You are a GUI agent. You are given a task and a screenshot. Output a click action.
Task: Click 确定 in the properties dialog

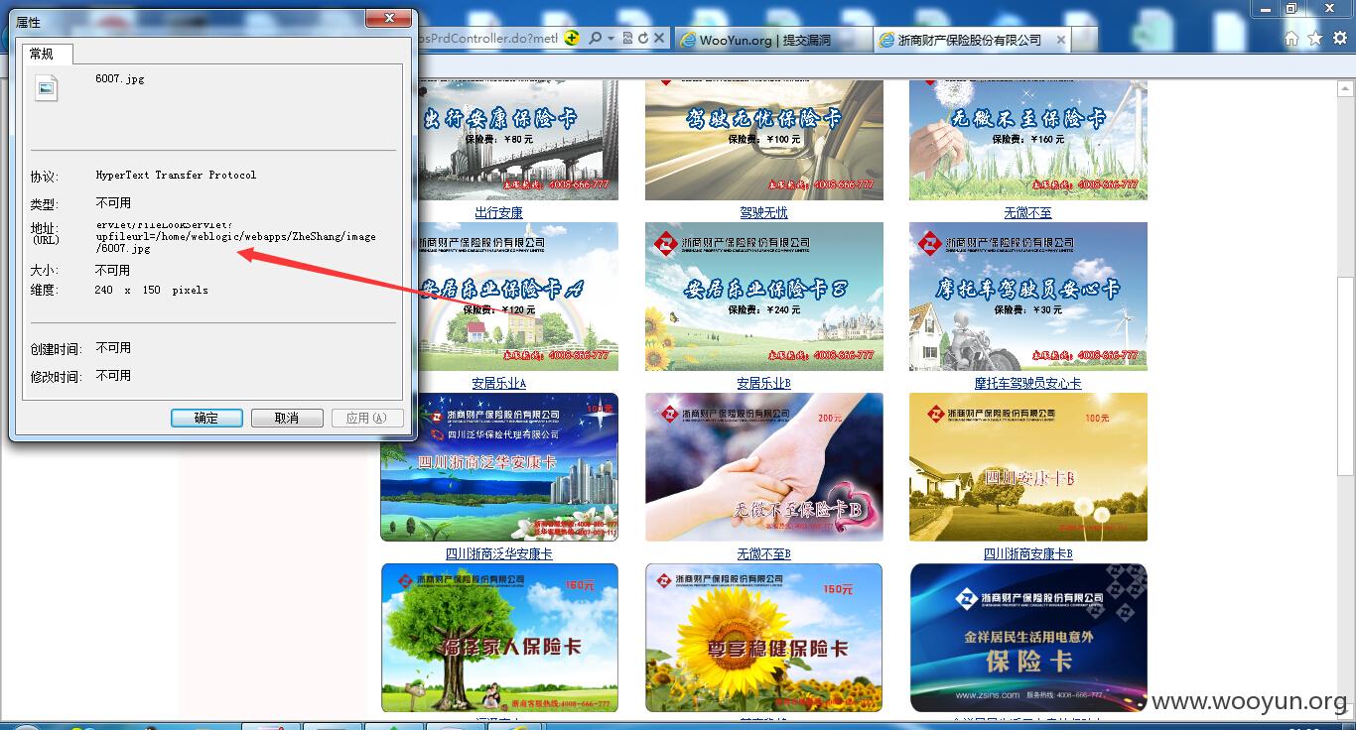(x=206, y=418)
